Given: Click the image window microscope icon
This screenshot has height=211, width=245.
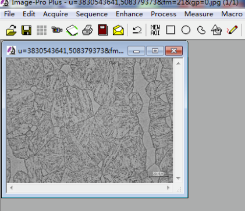Looking at the screenshot, I should [x=11, y=51].
